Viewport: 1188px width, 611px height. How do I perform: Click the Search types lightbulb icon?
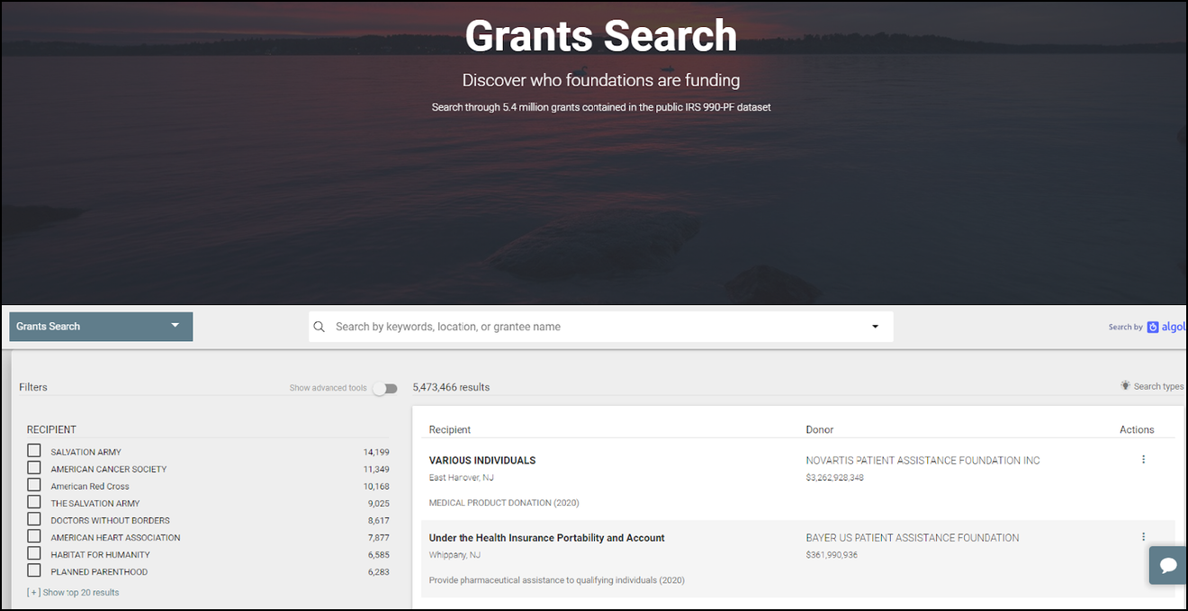(x=1125, y=386)
